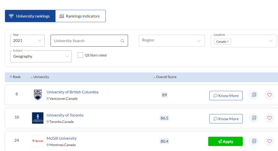Switch to the University rankings tab

pyautogui.click(x=30, y=16)
